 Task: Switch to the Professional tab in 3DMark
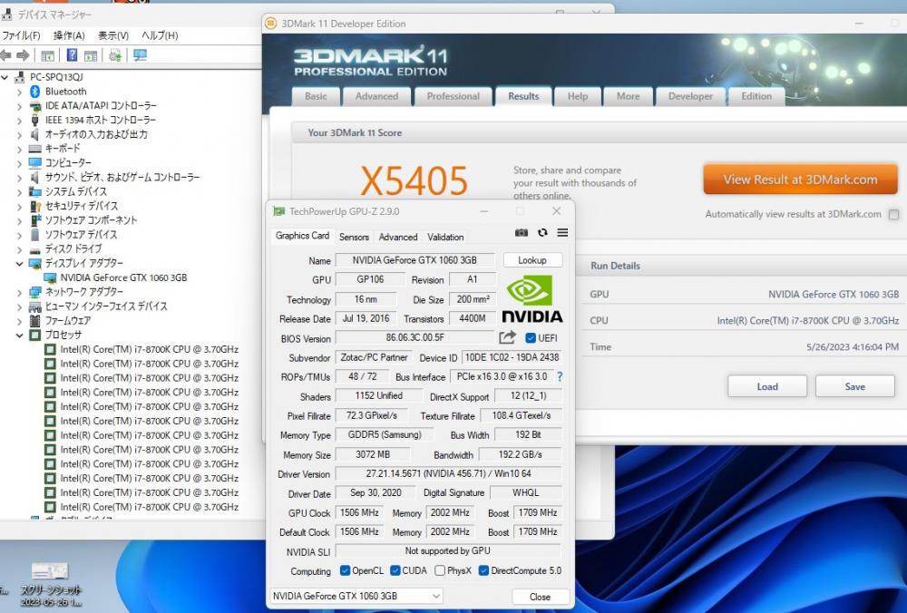(x=453, y=97)
